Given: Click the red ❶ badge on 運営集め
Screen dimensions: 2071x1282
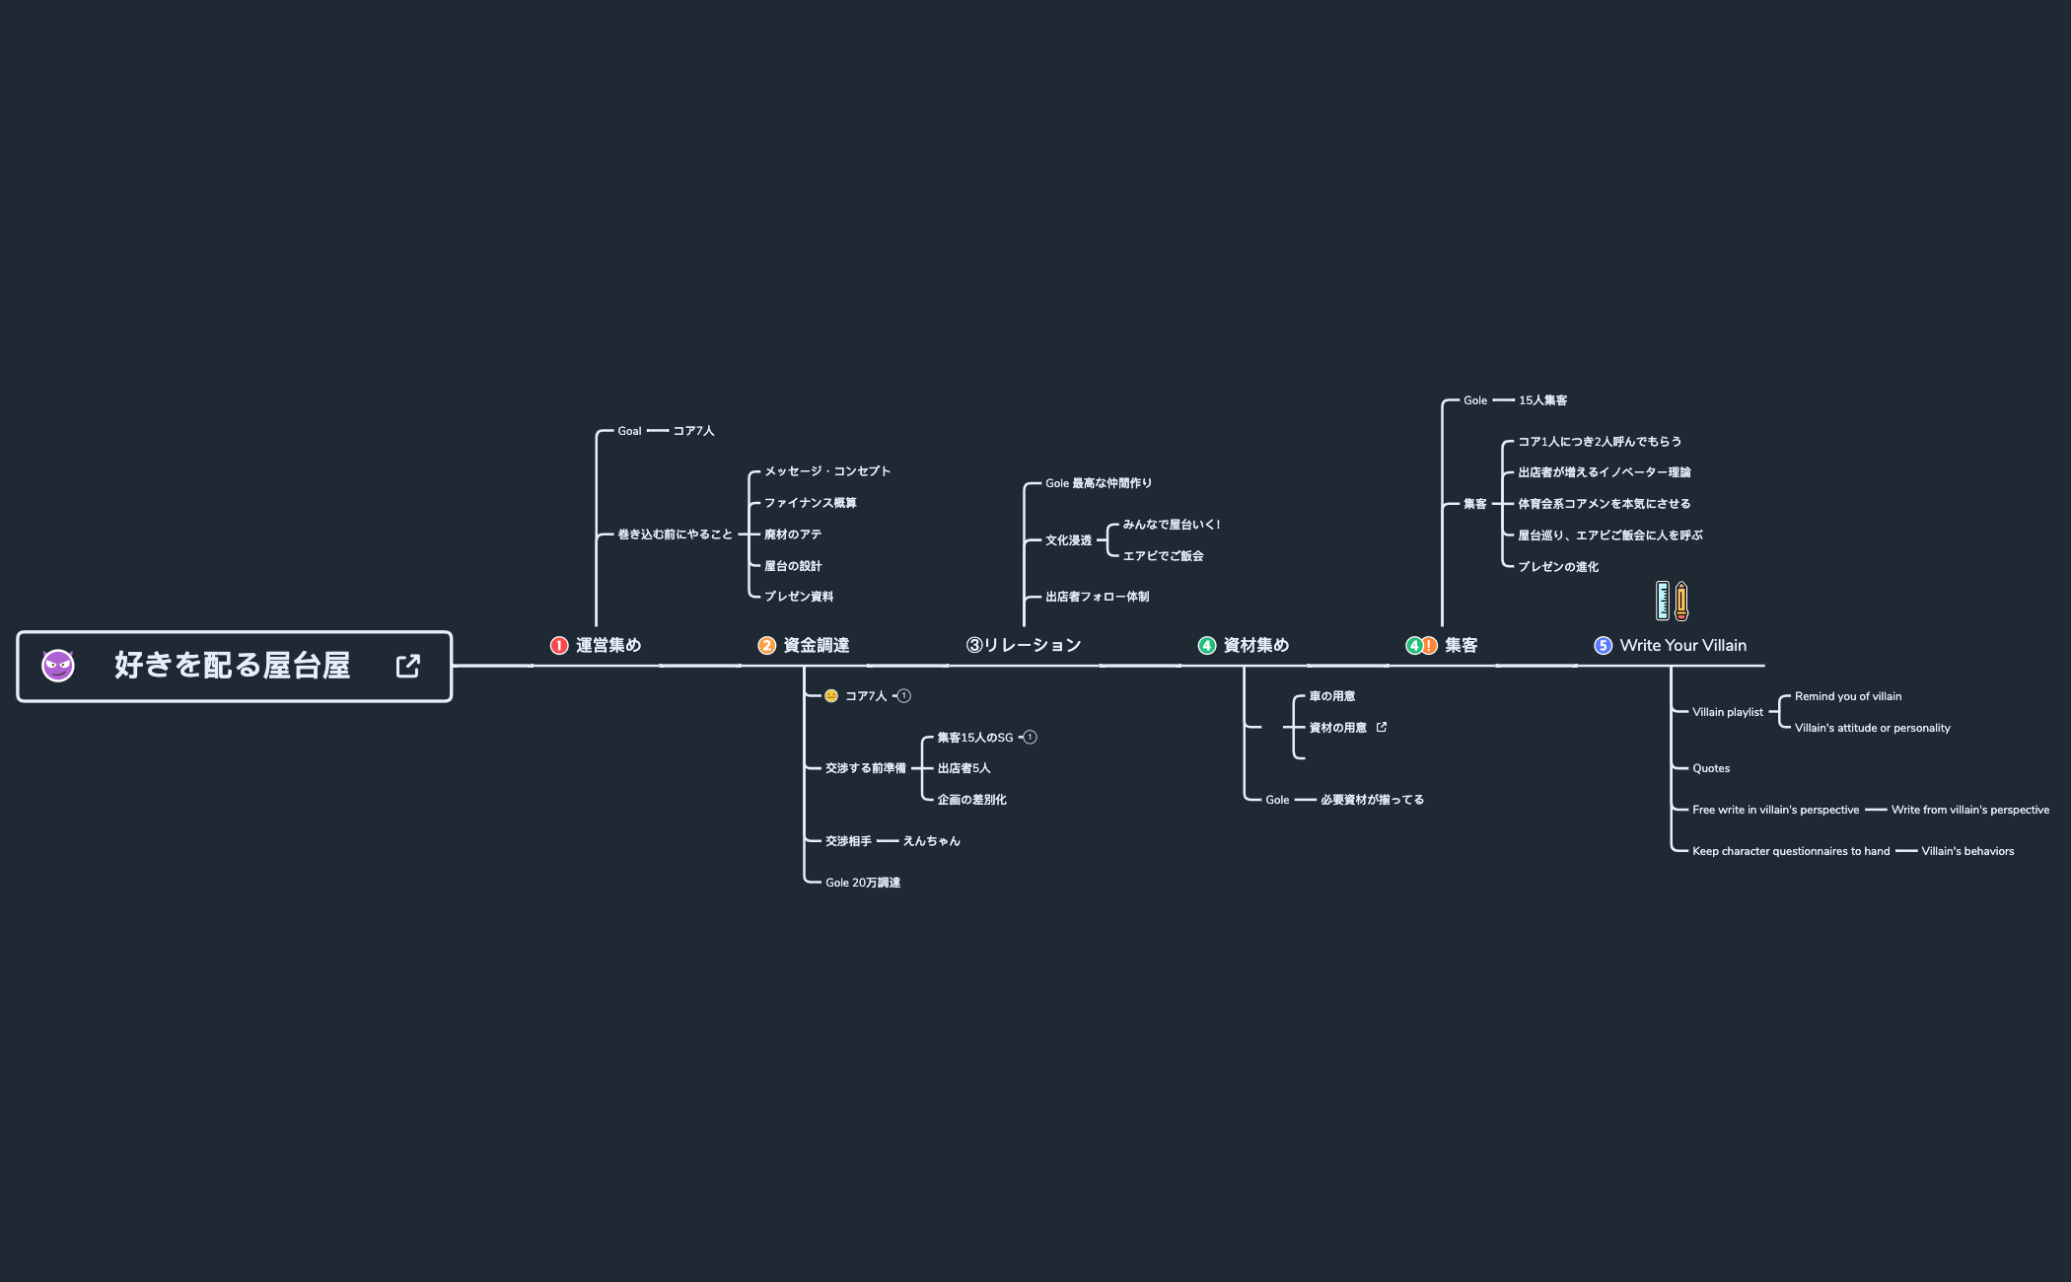Looking at the screenshot, I should (558, 645).
